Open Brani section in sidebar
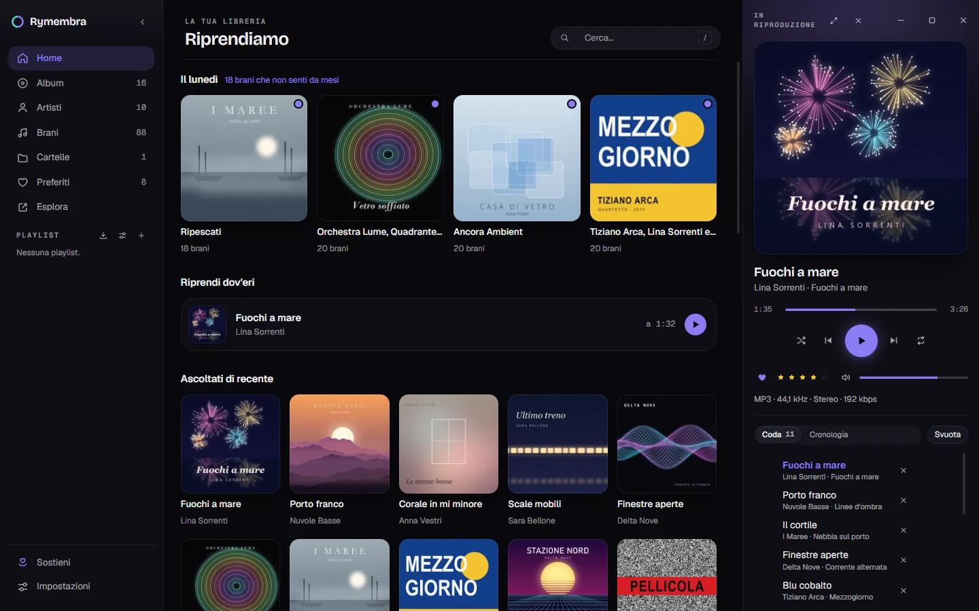Screen dimensions: 979x611 click(x=82, y=132)
